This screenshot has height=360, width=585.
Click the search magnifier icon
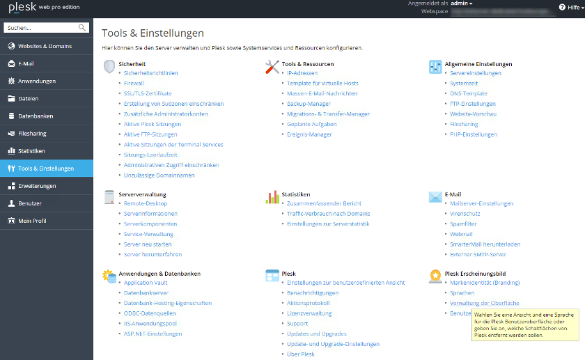pos(82,28)
